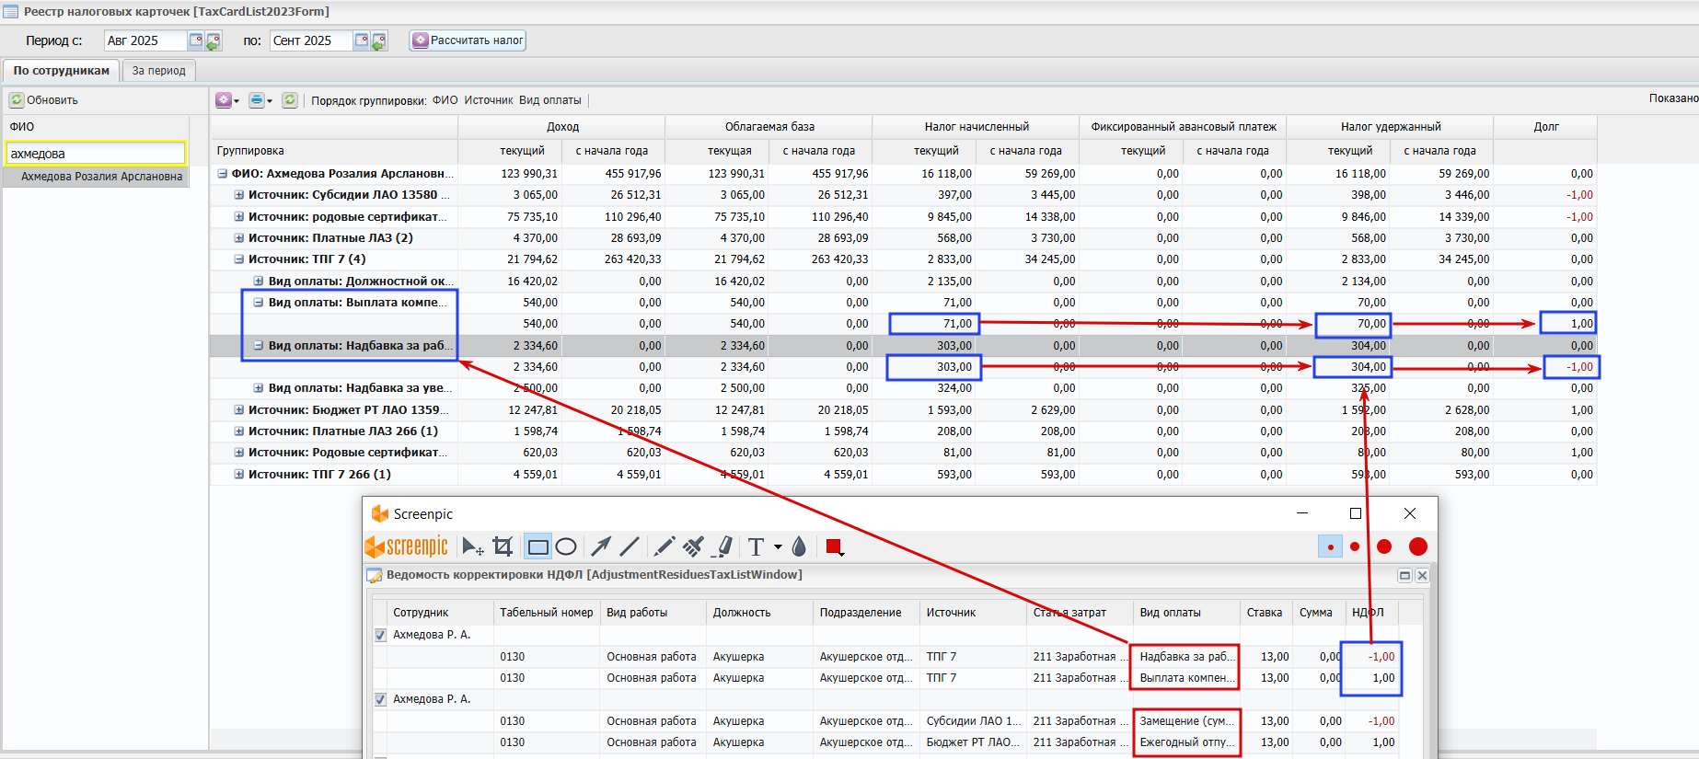Open the 'По сотрудникам' tab

[x=61, y=71]
